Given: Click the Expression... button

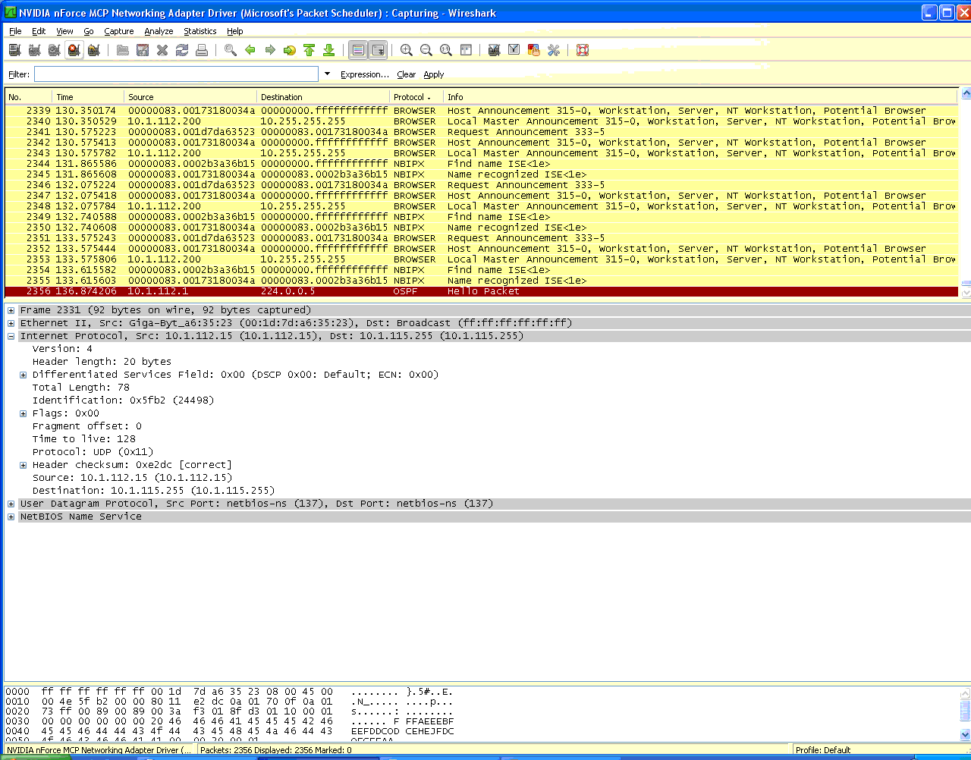Looking at the screenshot, I should 364,74.
